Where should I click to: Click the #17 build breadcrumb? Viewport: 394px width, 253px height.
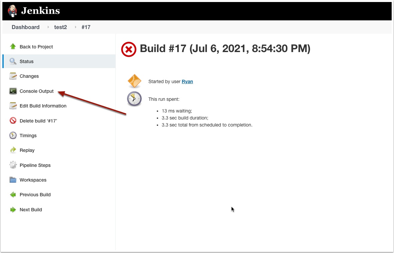(86, 27)
